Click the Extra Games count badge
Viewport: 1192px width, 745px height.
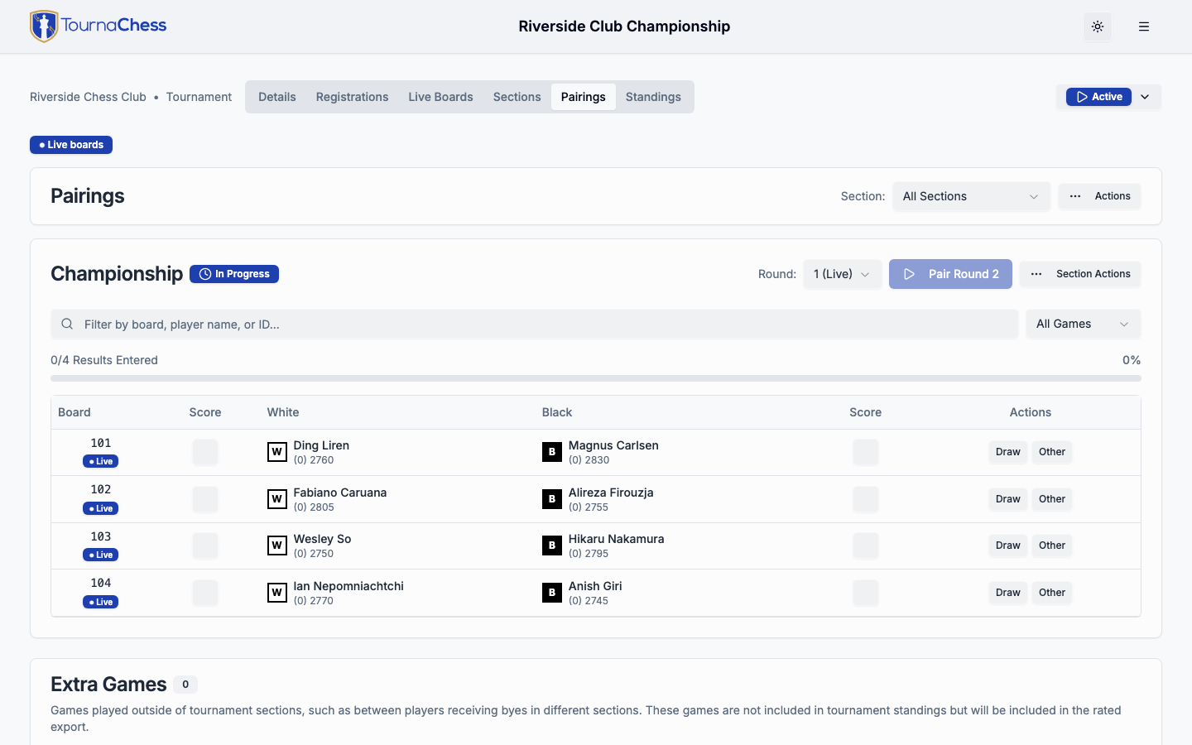pos(185,685)
